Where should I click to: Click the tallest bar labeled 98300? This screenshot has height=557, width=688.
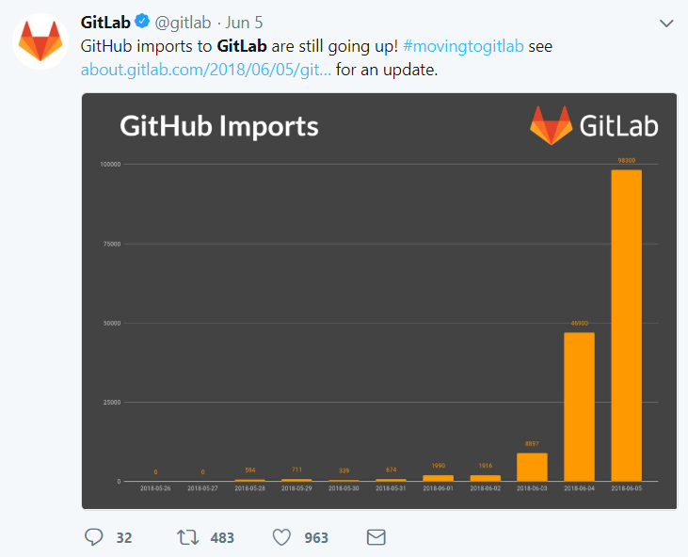coord(626,325)
